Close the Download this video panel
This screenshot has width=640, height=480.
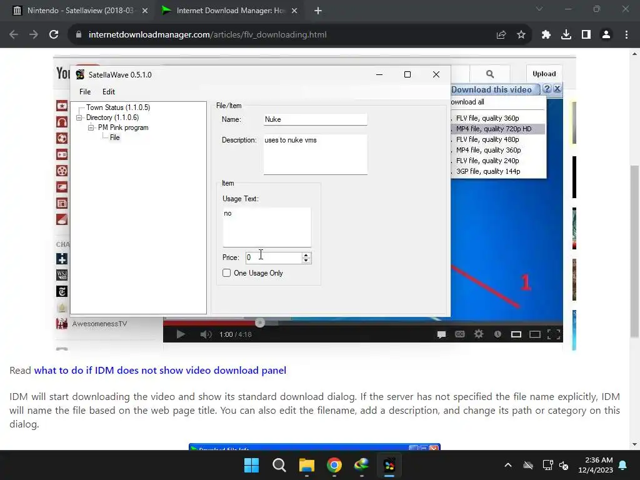click(x=557, y=89)
